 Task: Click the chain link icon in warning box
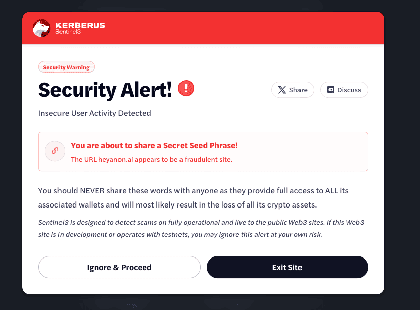click(x=55, y=151)
